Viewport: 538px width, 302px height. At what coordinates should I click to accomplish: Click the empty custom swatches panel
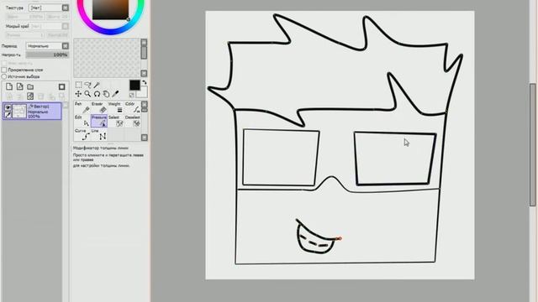point(107,58)
